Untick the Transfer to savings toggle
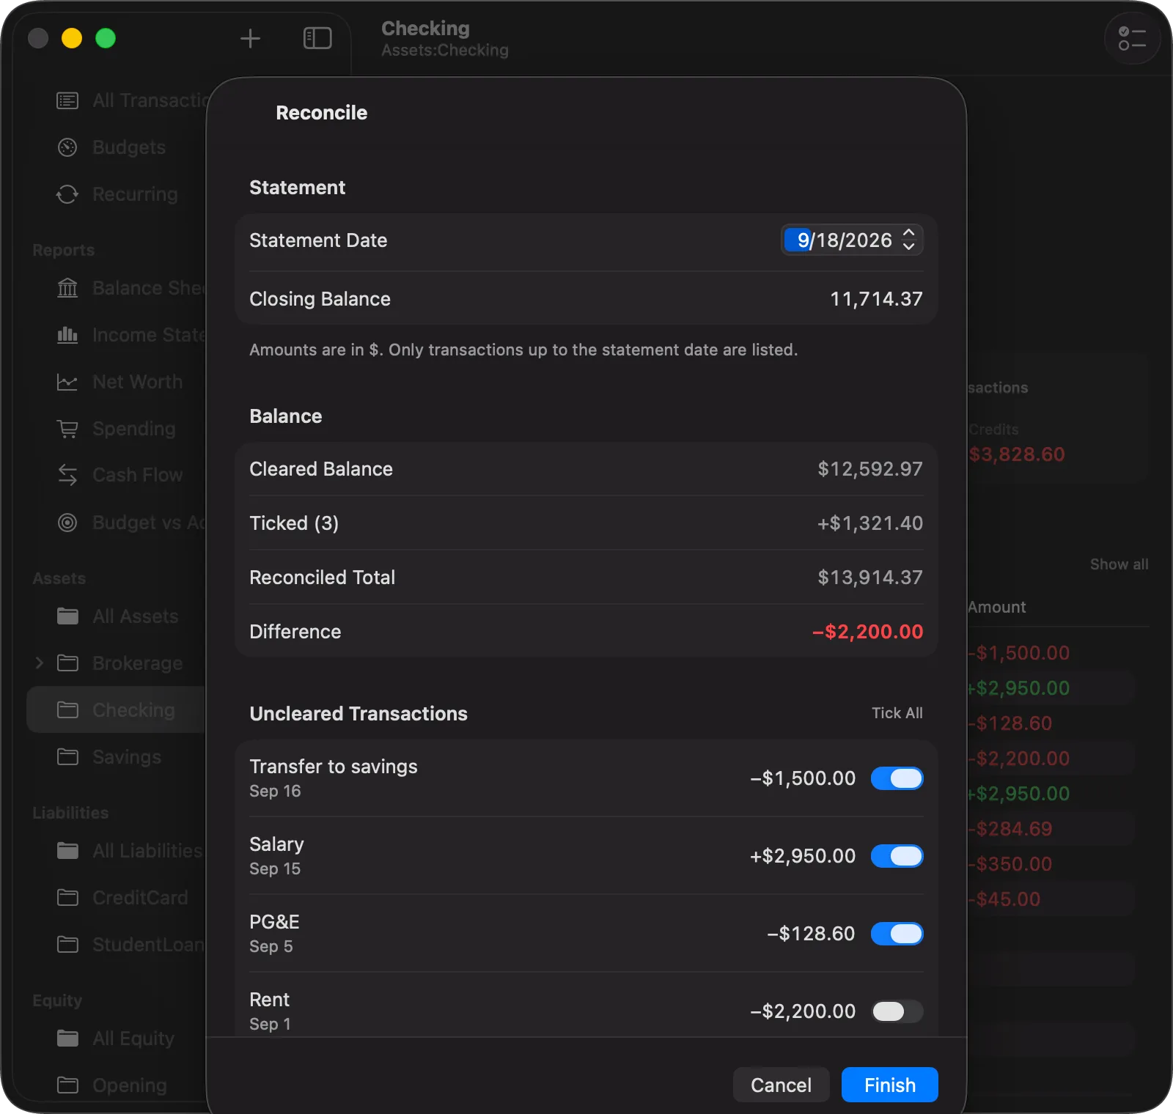The width and height of the screenshot is (1173, 1114). tap(897, 778)
